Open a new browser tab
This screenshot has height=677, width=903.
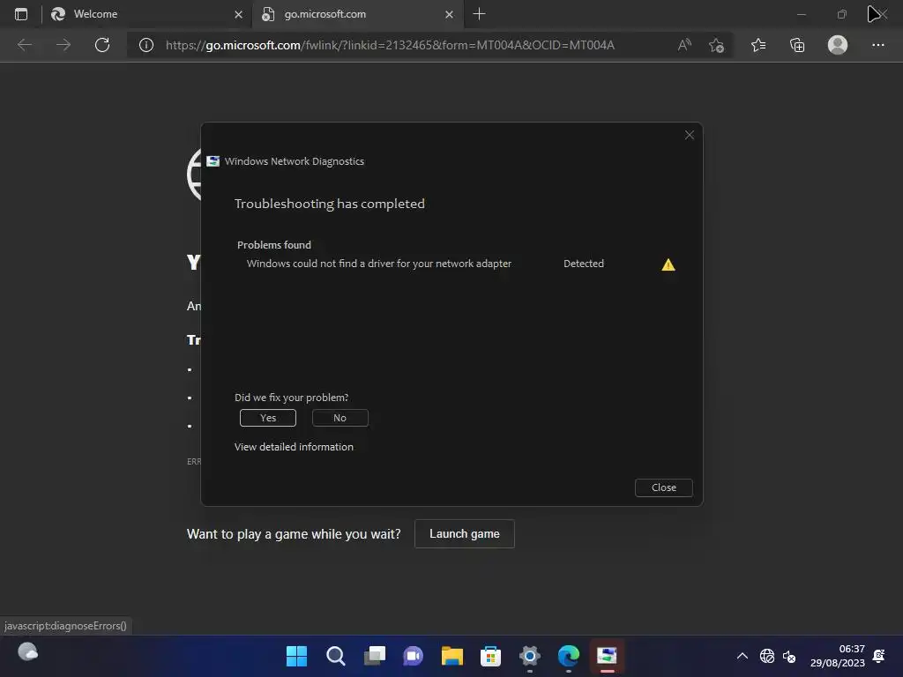pyautogui.click(x=479, y=14)
